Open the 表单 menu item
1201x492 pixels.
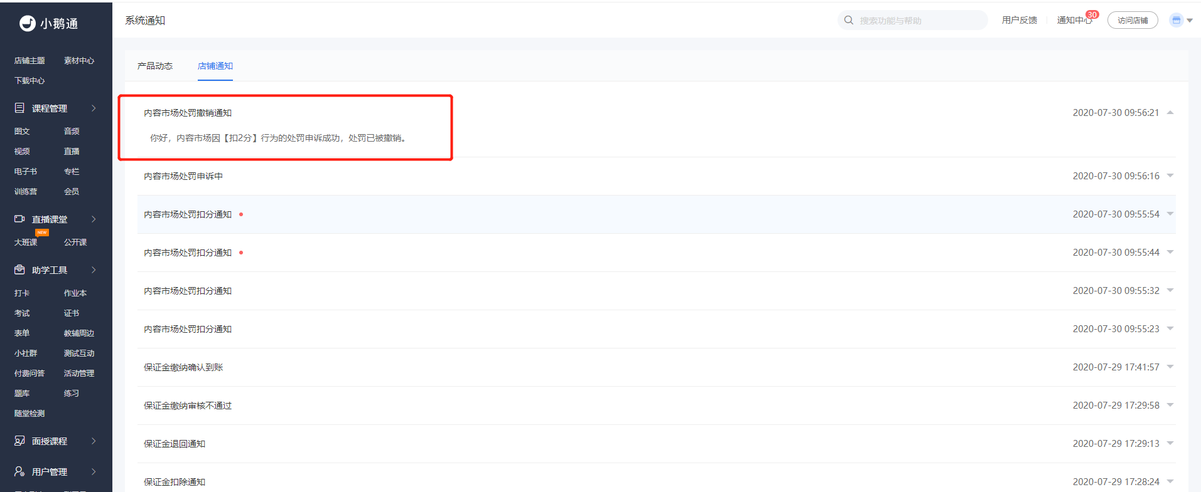(x=22, y=333)
